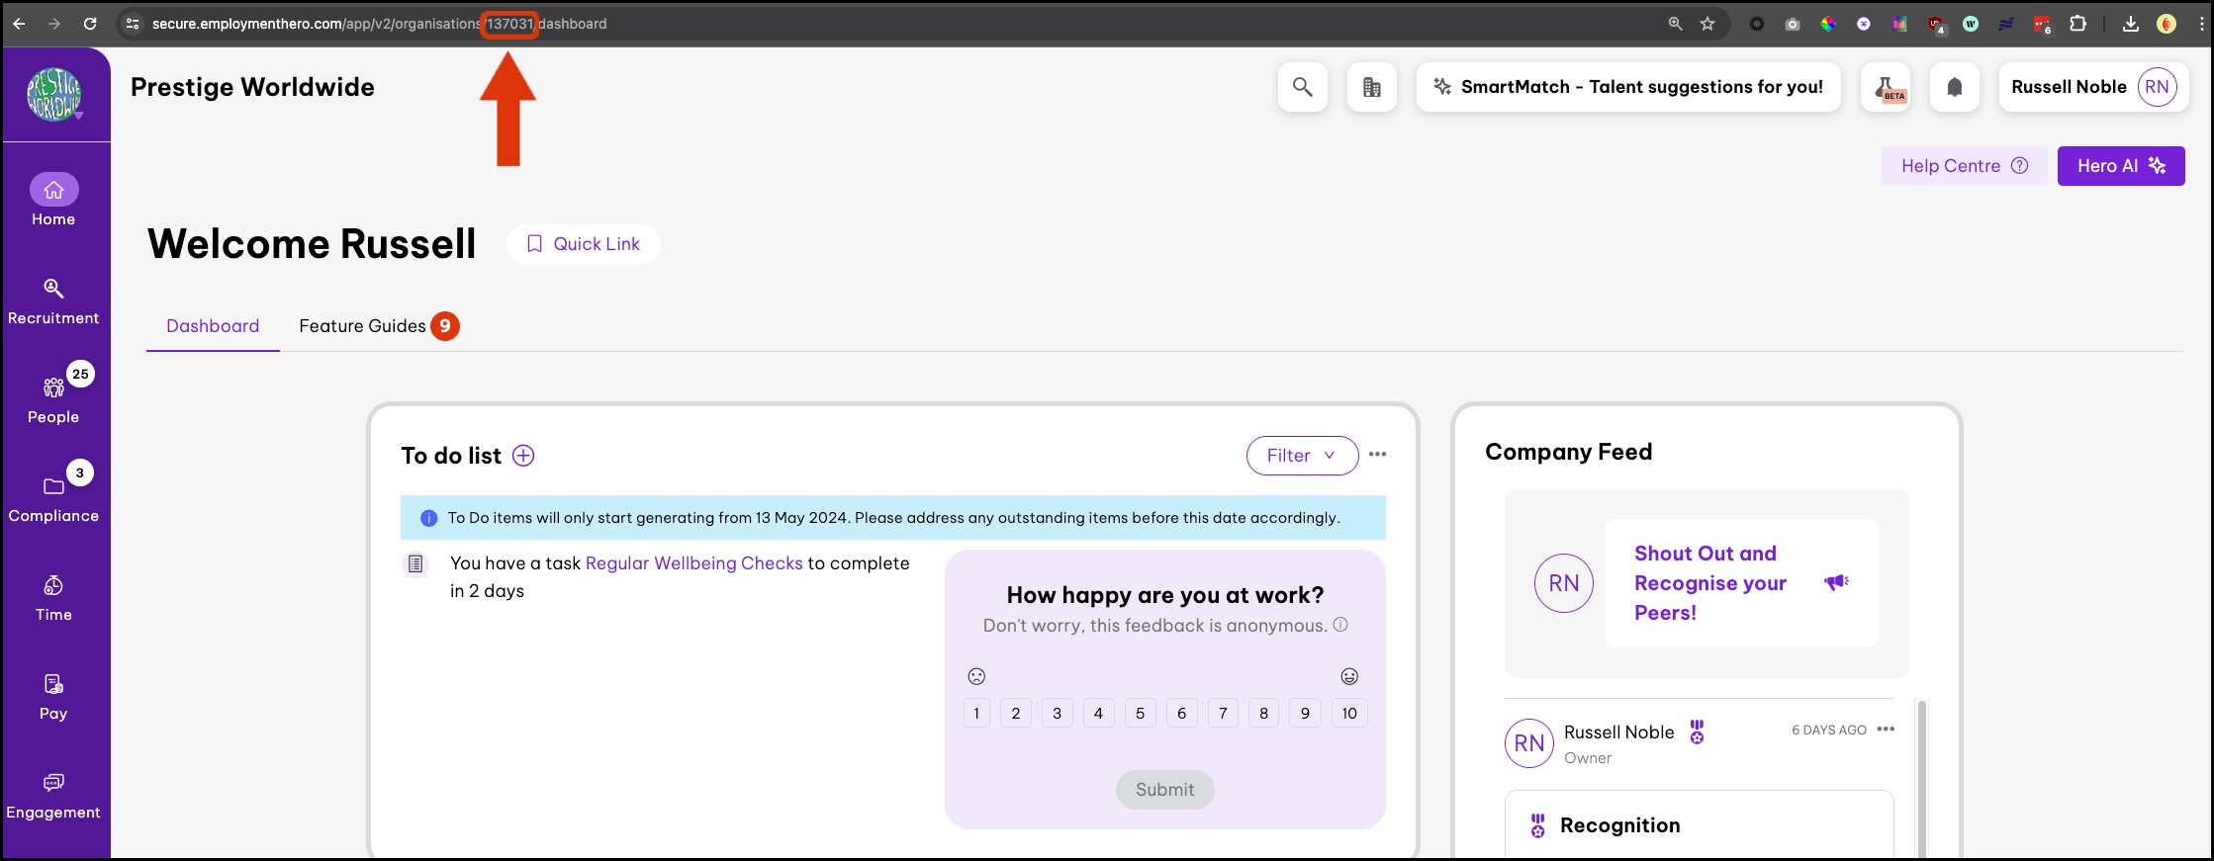This screenshot has height=861, width=2214.
Task: Expand the To do list Filter dropdown
Action: point(1301,456)
